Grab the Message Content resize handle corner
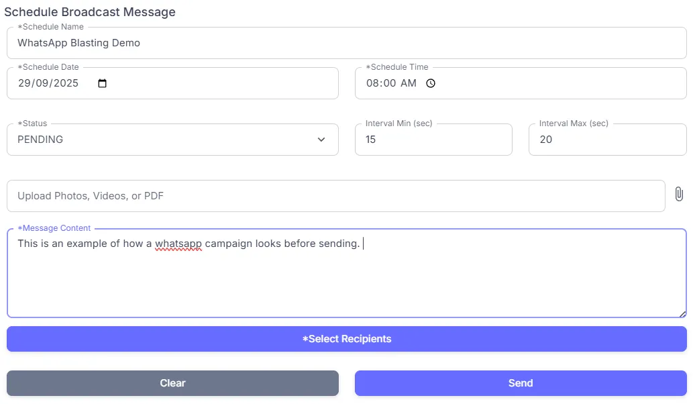693x404 pixels. 682,313
